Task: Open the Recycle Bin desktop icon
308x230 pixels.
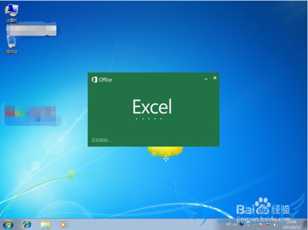Action: click(12, 44)
